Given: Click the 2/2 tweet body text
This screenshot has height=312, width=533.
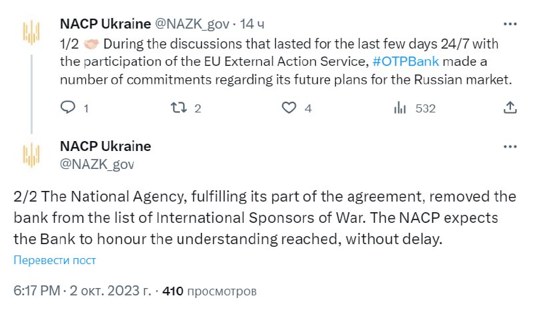Looking at the screenshot, I should tap(264, 218).
